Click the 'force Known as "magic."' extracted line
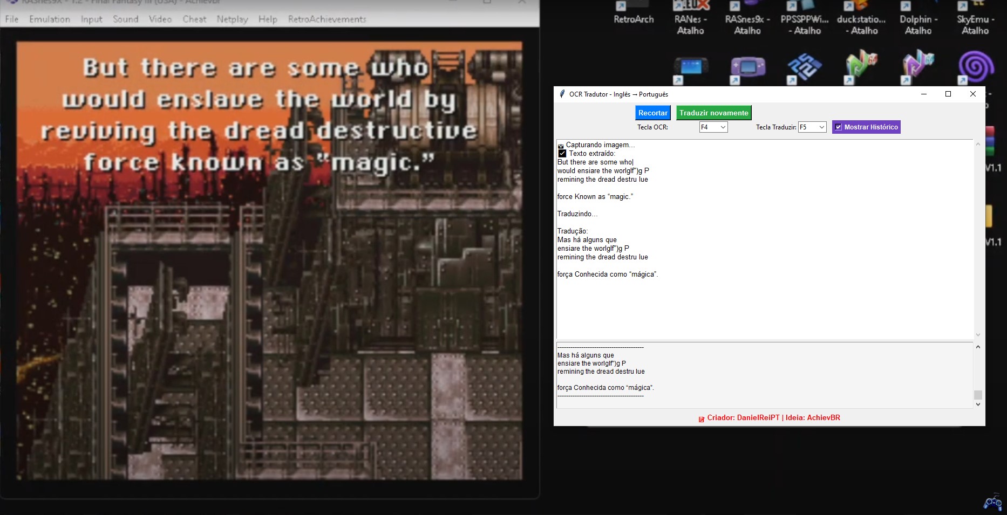Image resolution: width=1007 pixels, height=515 pixels. coord(595,196)
